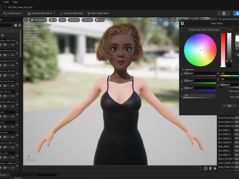This screenshot has height=179, width=239.
Task: Pause the animation preview playback
Action: tap(211, 169)
